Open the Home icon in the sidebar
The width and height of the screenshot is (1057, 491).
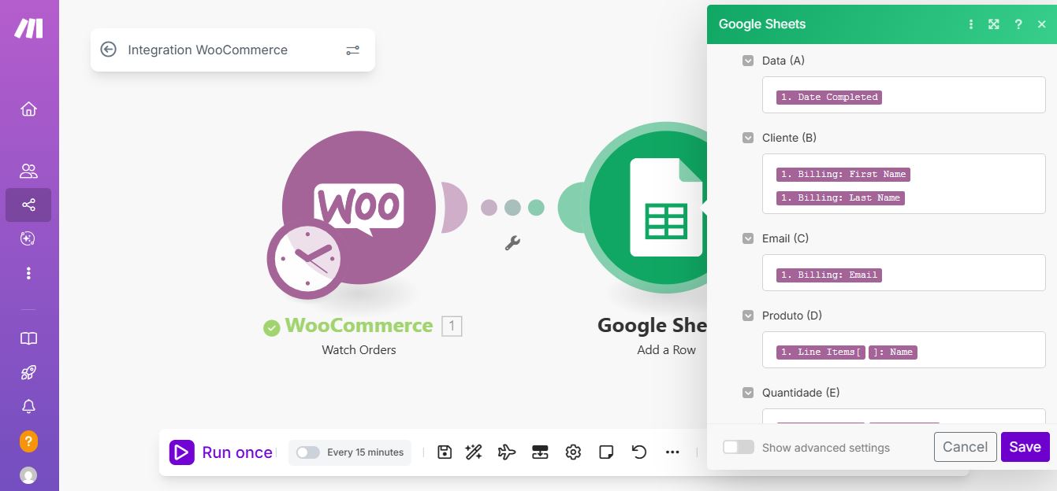pyautogui.click(x=28, y=109)
